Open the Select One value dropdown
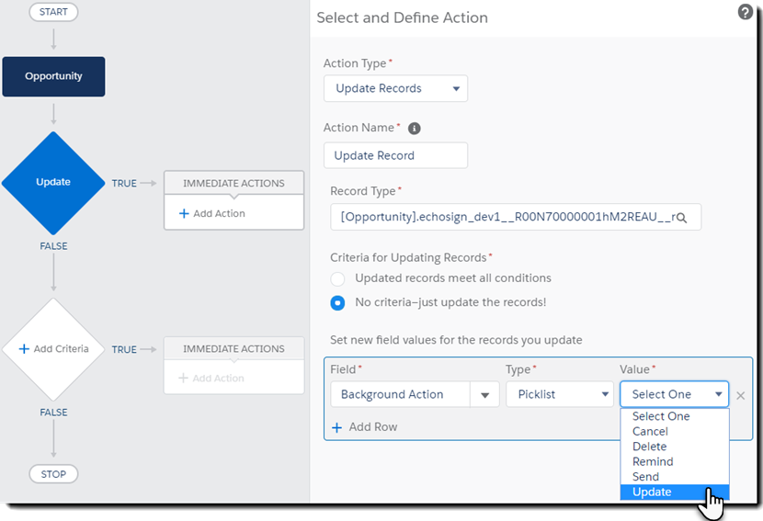 tap(674, 394)
